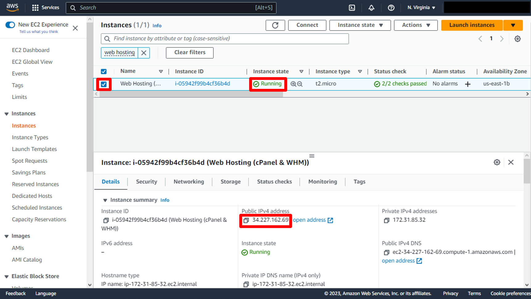Refresh the instances list
The image size is (531, 299).
(275, 25)
